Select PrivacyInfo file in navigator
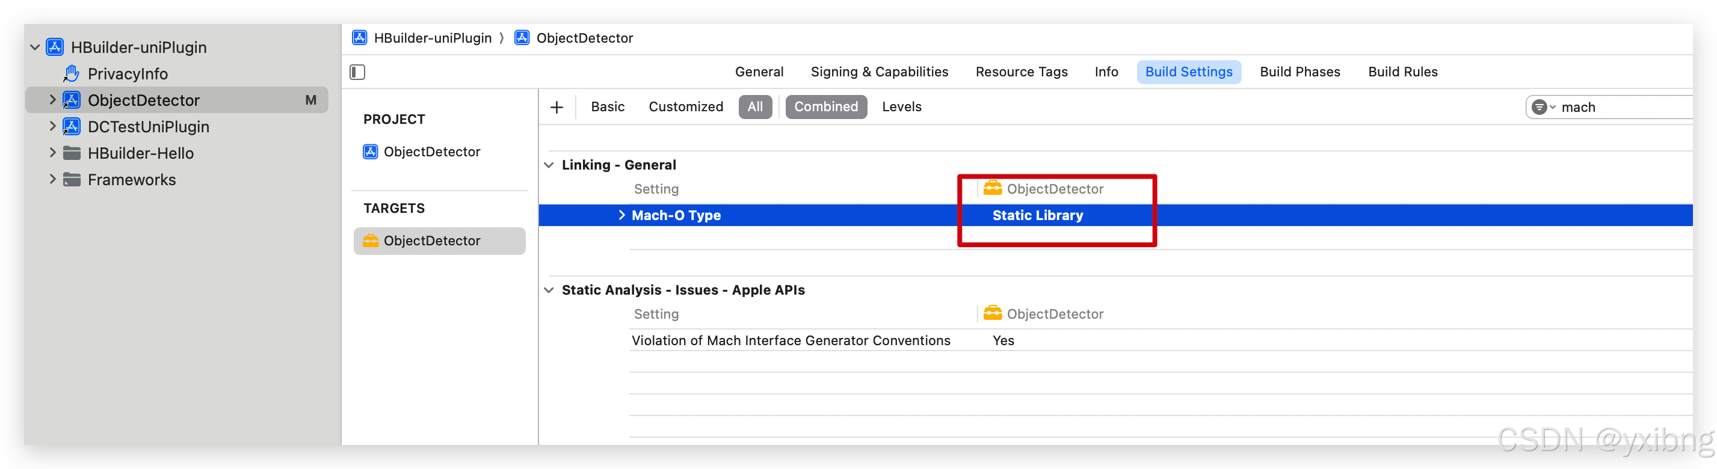Viewport: 1717px width, 469px height. point(128,74)
